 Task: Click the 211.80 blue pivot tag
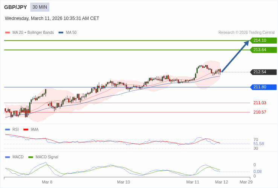pyautogui.click(x=263, y=87)
